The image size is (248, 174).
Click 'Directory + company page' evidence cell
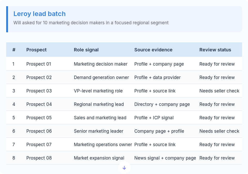coord(162,104)
